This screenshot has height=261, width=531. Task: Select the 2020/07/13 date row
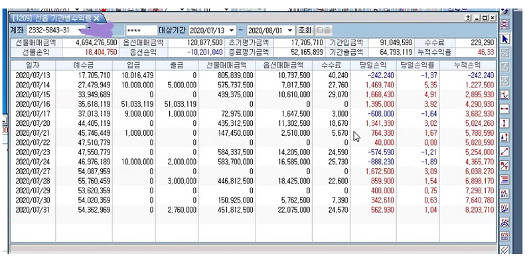pos(253,75)
